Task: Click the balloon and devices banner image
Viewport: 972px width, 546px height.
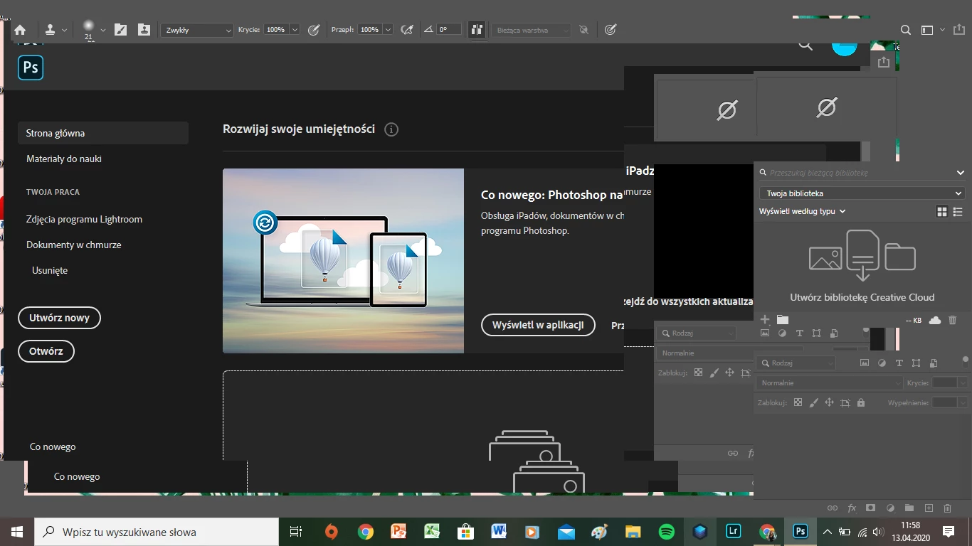Action: click(x=343, y=261)
